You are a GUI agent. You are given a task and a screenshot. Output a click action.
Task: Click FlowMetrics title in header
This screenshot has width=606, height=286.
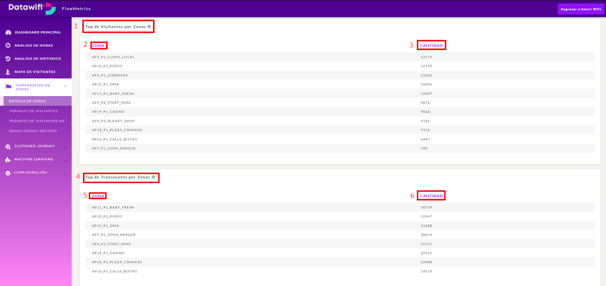point(76,9)
